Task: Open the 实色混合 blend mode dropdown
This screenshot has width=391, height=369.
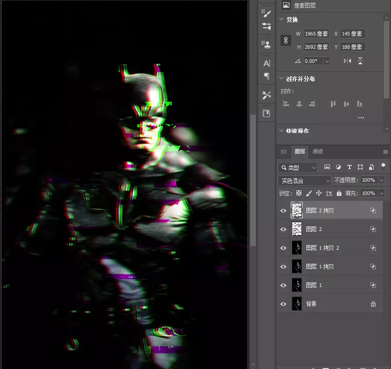Action: 304,180
